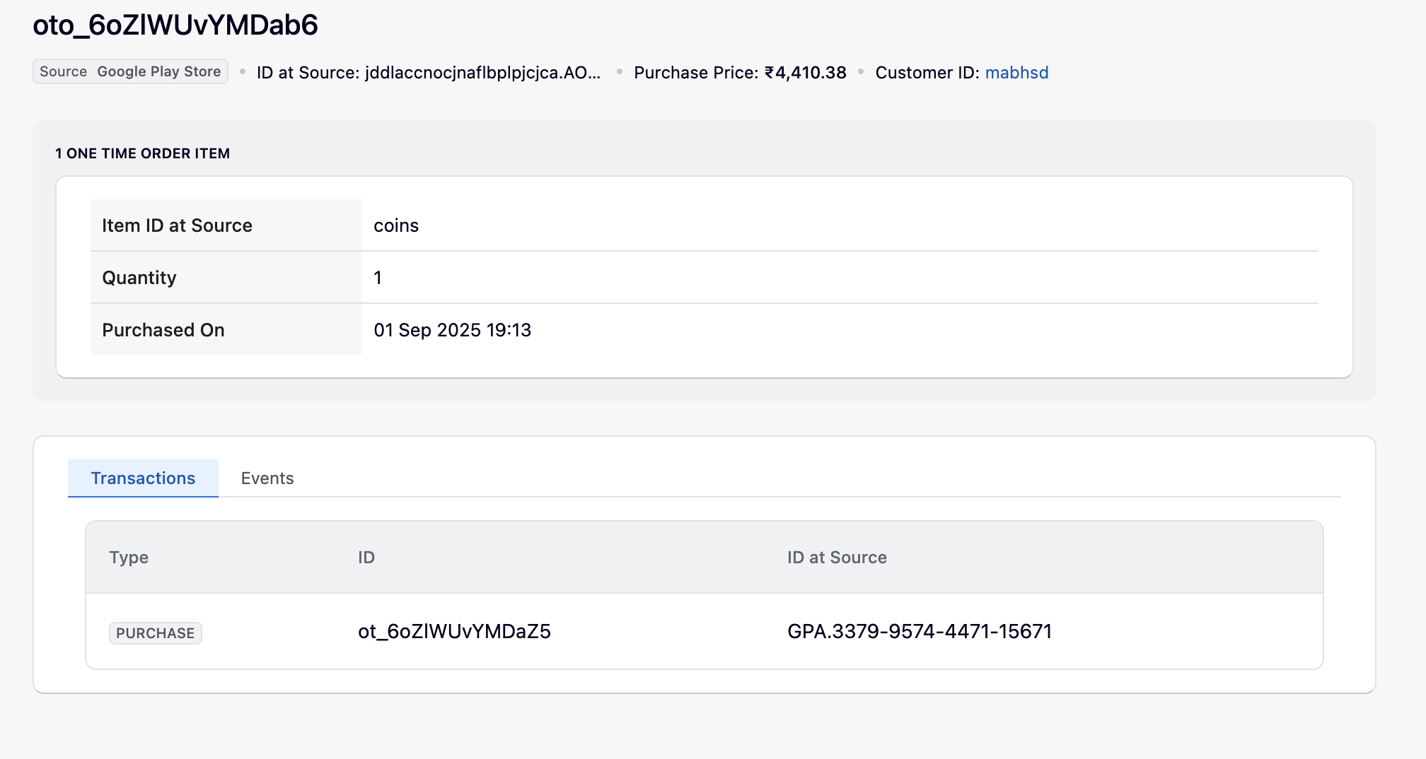Click the Quantity row label
This screenshot has width=1426, height=759.
click(x=139, y=278)
